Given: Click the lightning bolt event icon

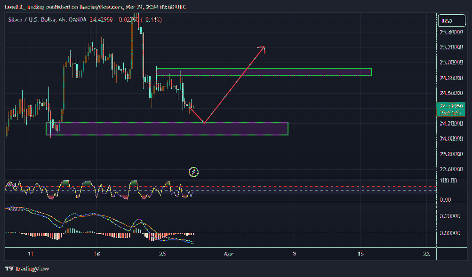Looking at the screenshot, I should pos(193,172).
